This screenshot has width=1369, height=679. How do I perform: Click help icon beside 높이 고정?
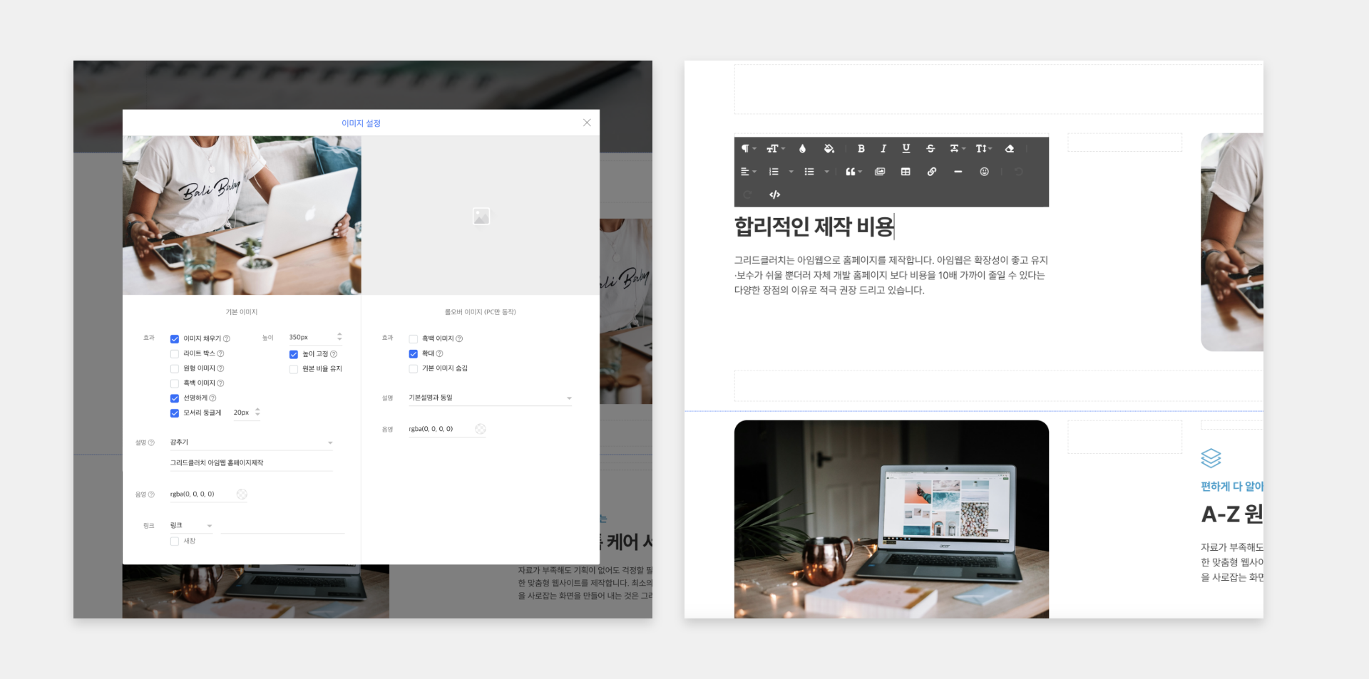[x=334, y=354]
